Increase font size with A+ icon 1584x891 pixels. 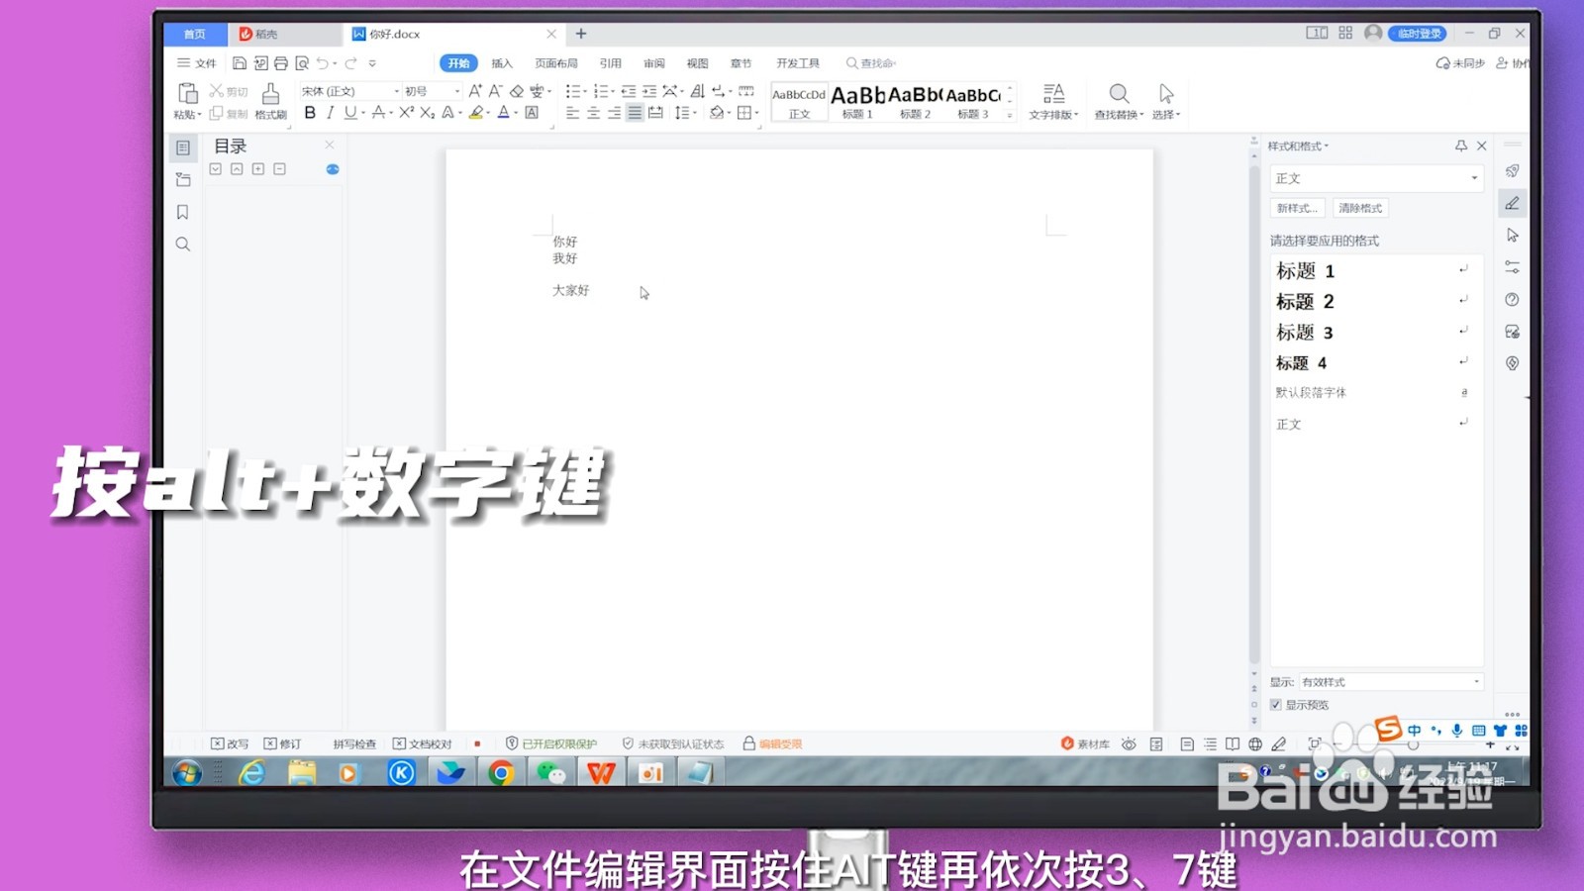pyautogui.click(x=475, y=91)
